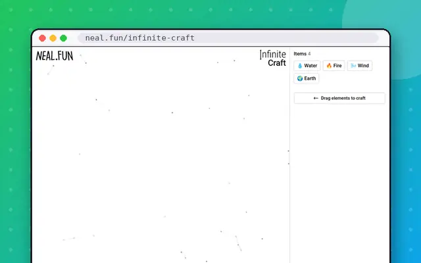Click the "Items 4" counter label
Viewport: 421px width, 263px height.
click(x=302, y=54)
